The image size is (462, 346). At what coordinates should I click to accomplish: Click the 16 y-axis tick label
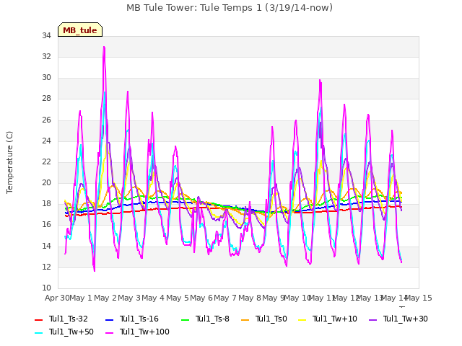point(46,225)
